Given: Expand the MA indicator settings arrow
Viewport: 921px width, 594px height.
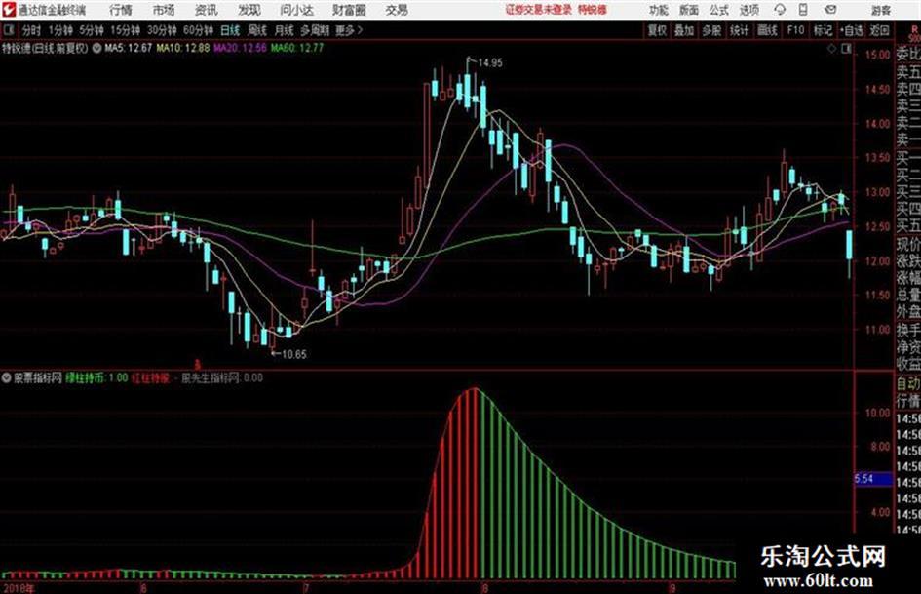Looking at the screenshot, I should coord(96,48).
